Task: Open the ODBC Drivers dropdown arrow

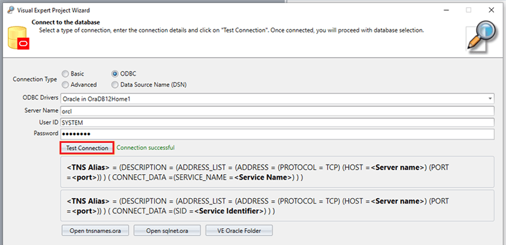Action: coord(490,98)
